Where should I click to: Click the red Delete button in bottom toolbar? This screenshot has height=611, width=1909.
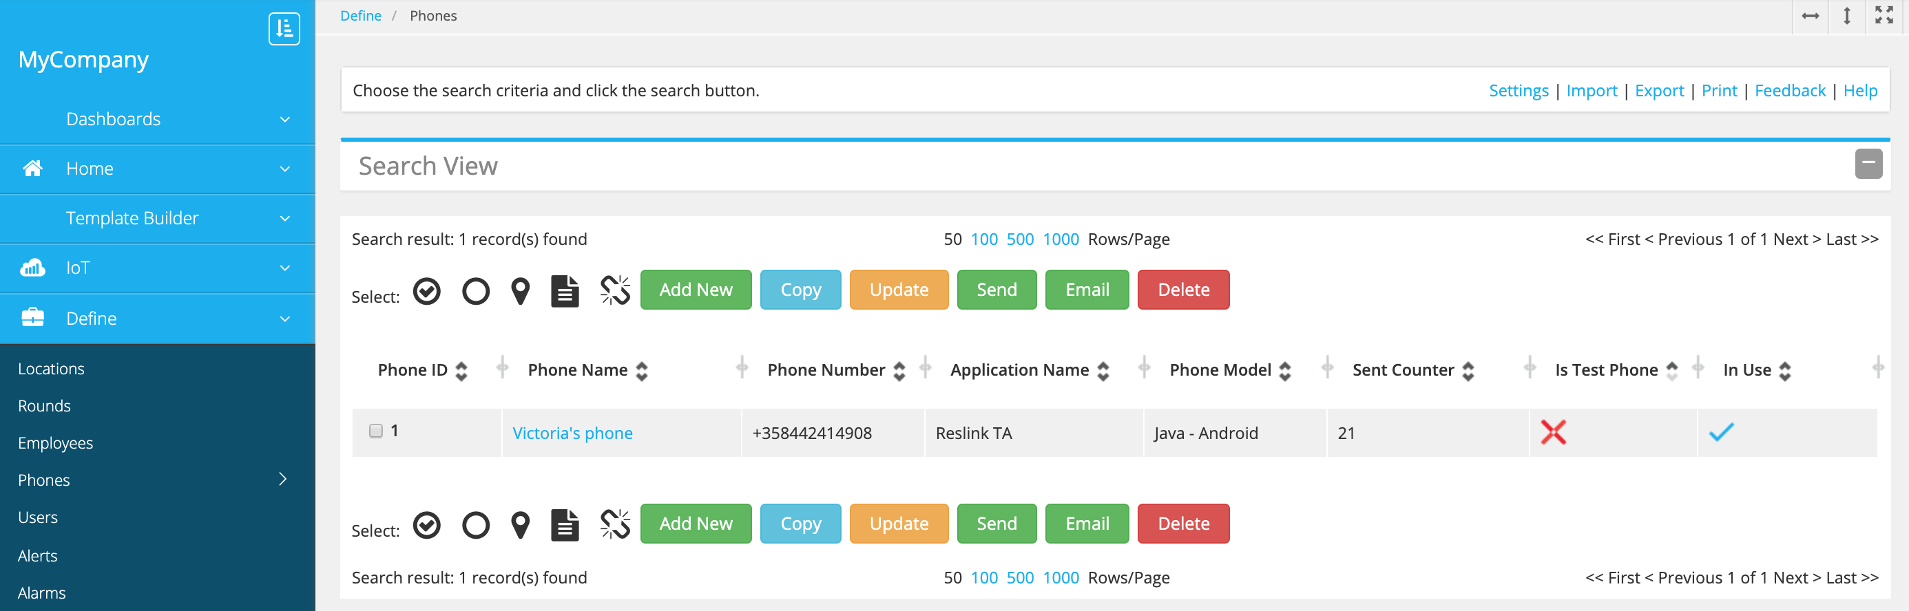pyautogui.click(x=1182, y=524)
